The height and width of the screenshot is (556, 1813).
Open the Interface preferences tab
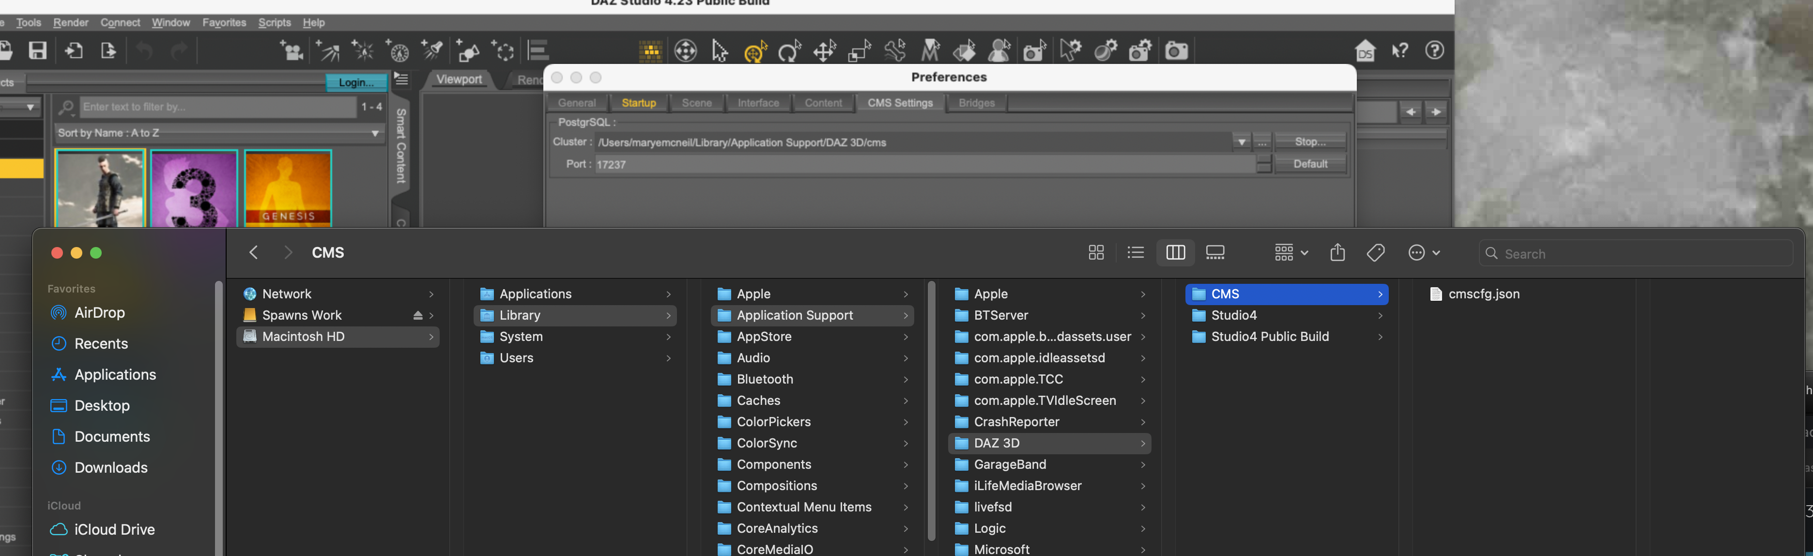(x=758, y=103)
